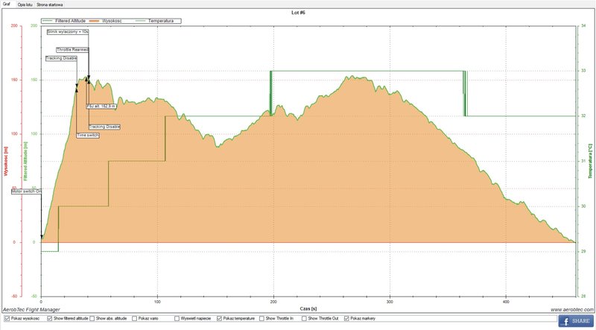The height and width of the screenshot is (330, 596).
Task: Select the Throttle Rearmed marker label
Action: [72, 49]
